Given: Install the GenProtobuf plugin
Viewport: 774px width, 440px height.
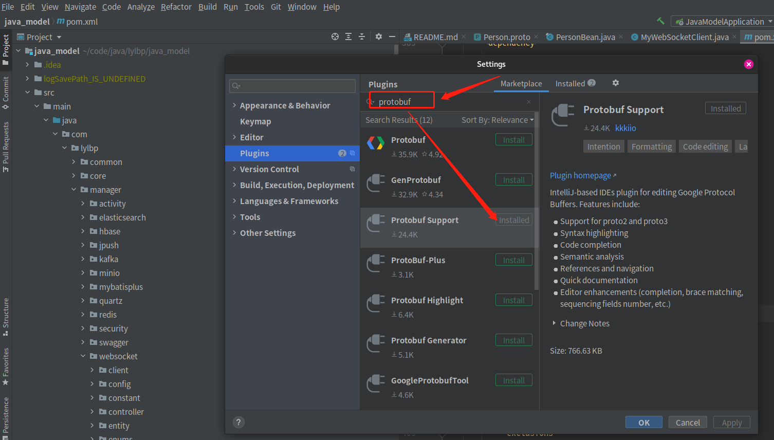Looking at the screenshot, I should [514, 180].
